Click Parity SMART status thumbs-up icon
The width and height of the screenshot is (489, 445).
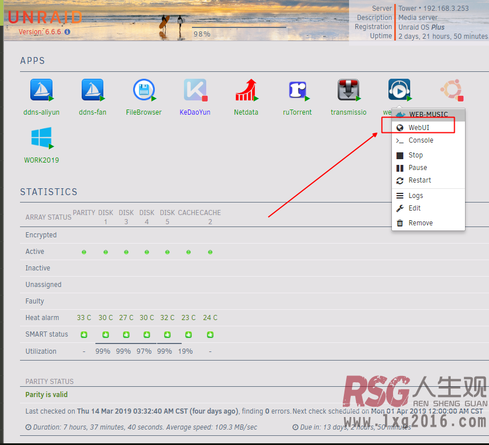84,335
